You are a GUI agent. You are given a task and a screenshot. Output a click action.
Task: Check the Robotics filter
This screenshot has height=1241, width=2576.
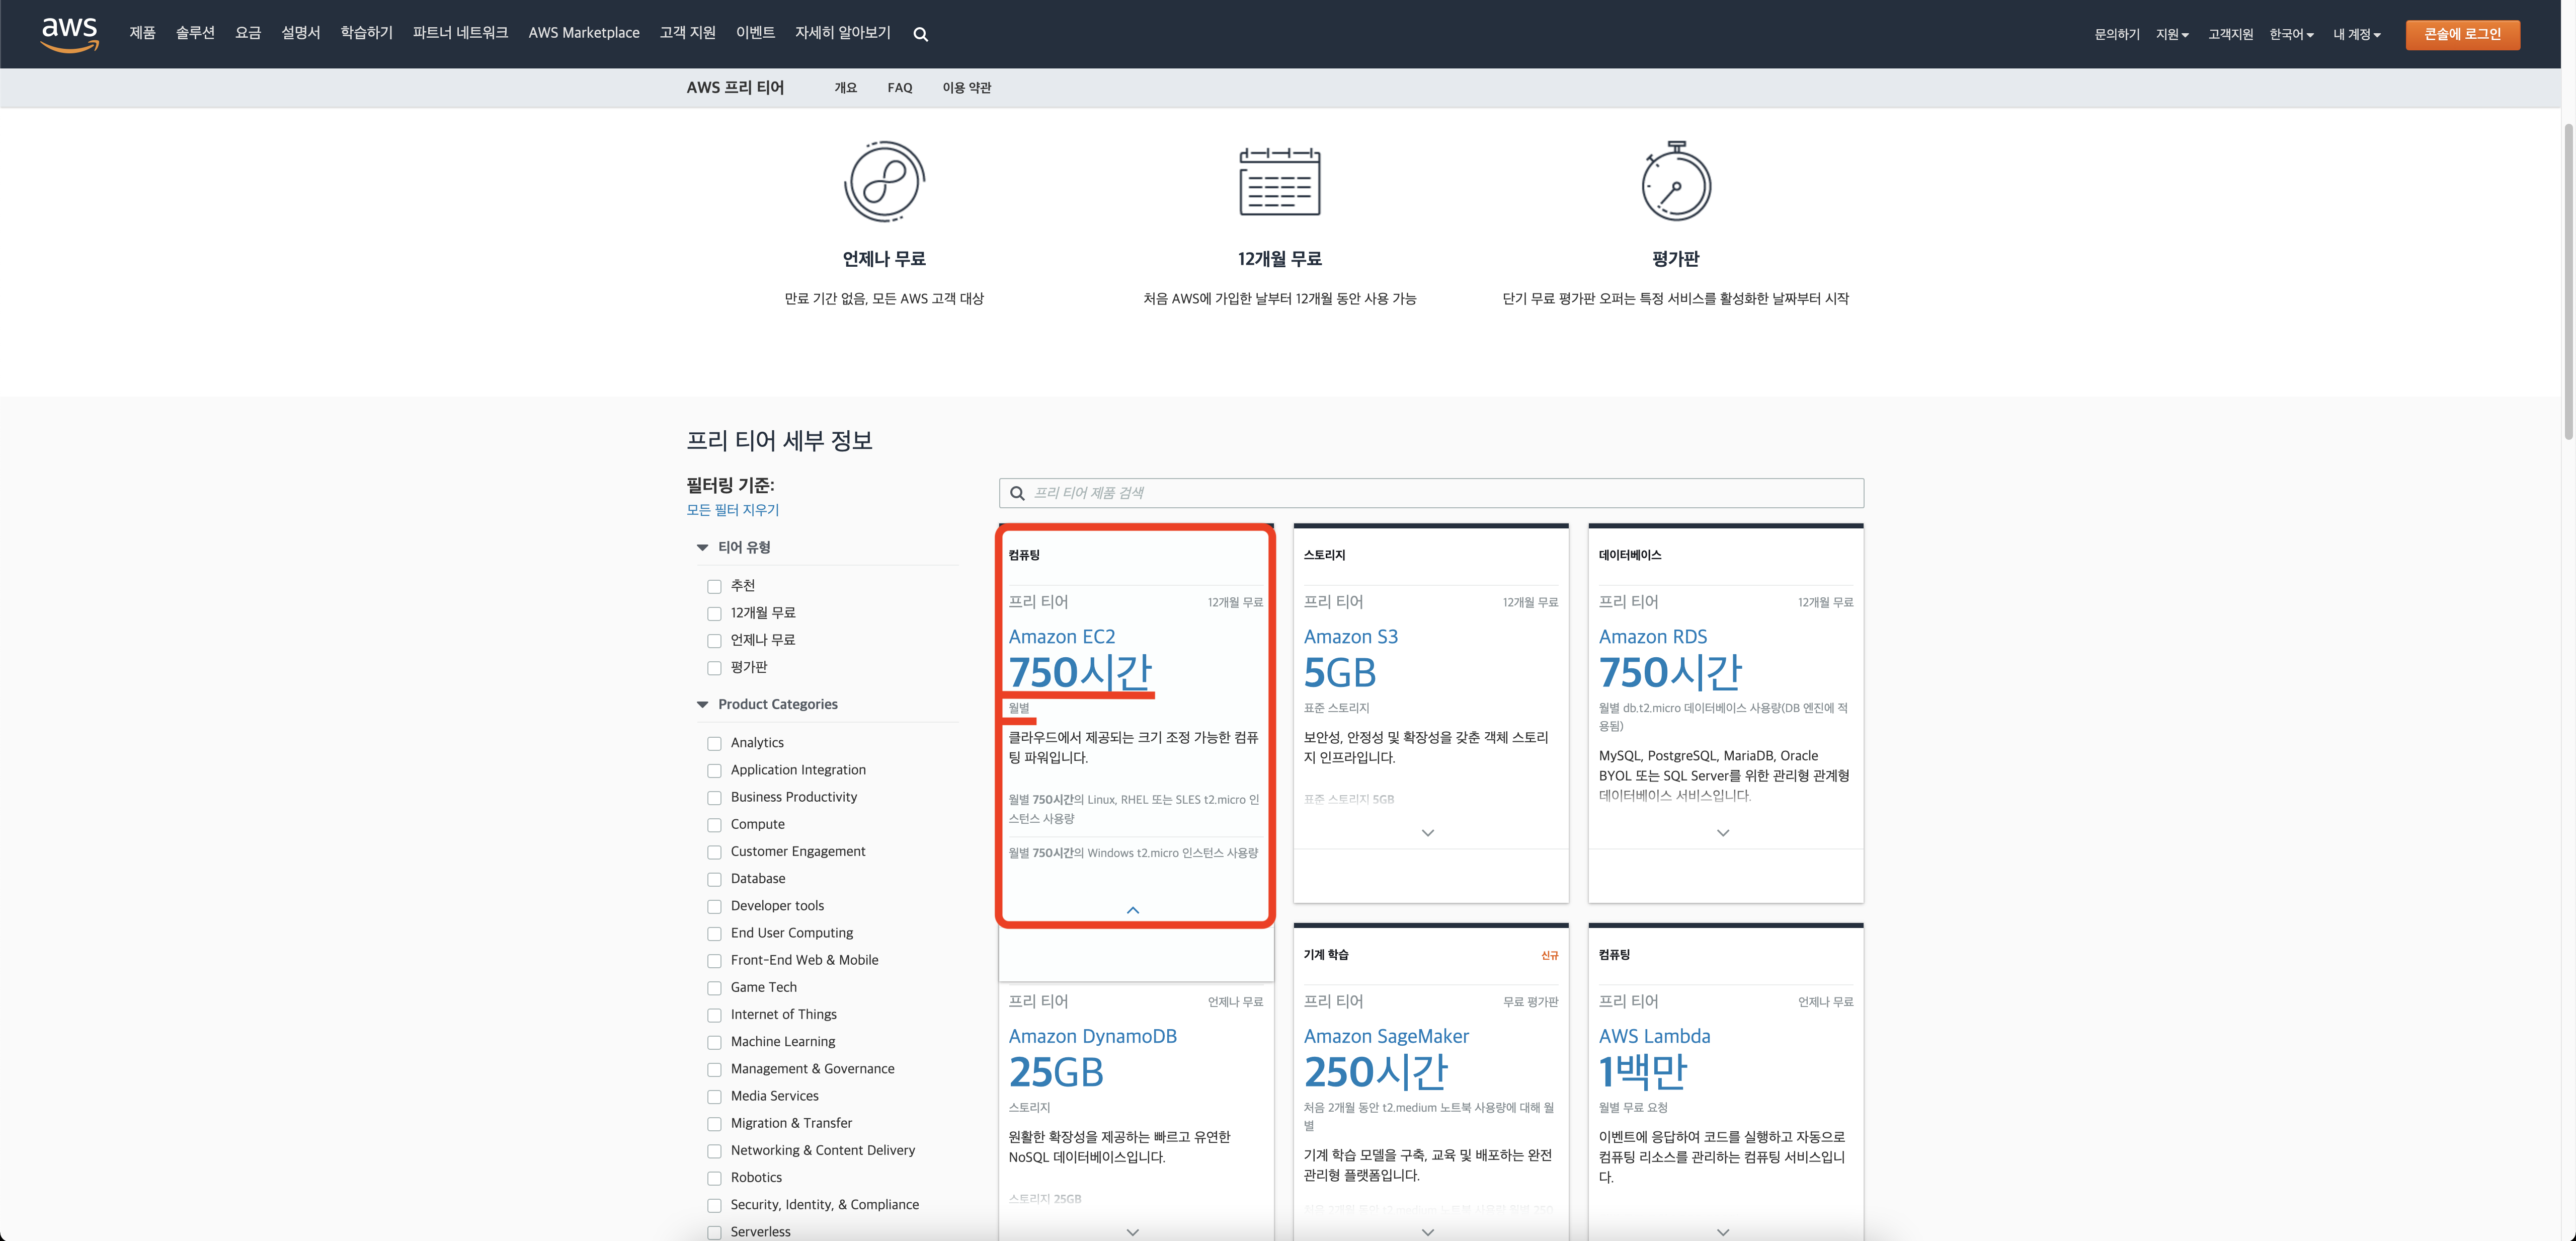coord(714,1179)
